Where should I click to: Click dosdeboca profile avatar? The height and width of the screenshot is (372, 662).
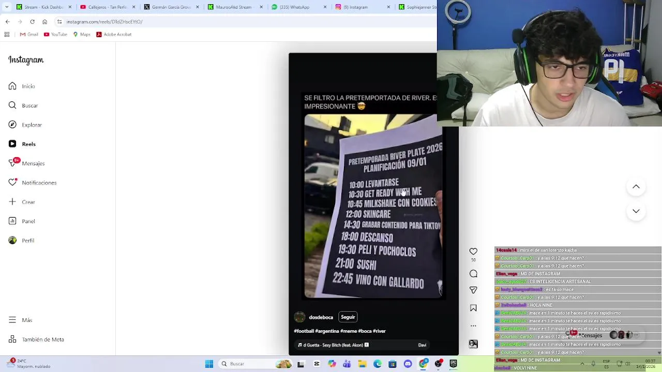coord(299,317)
